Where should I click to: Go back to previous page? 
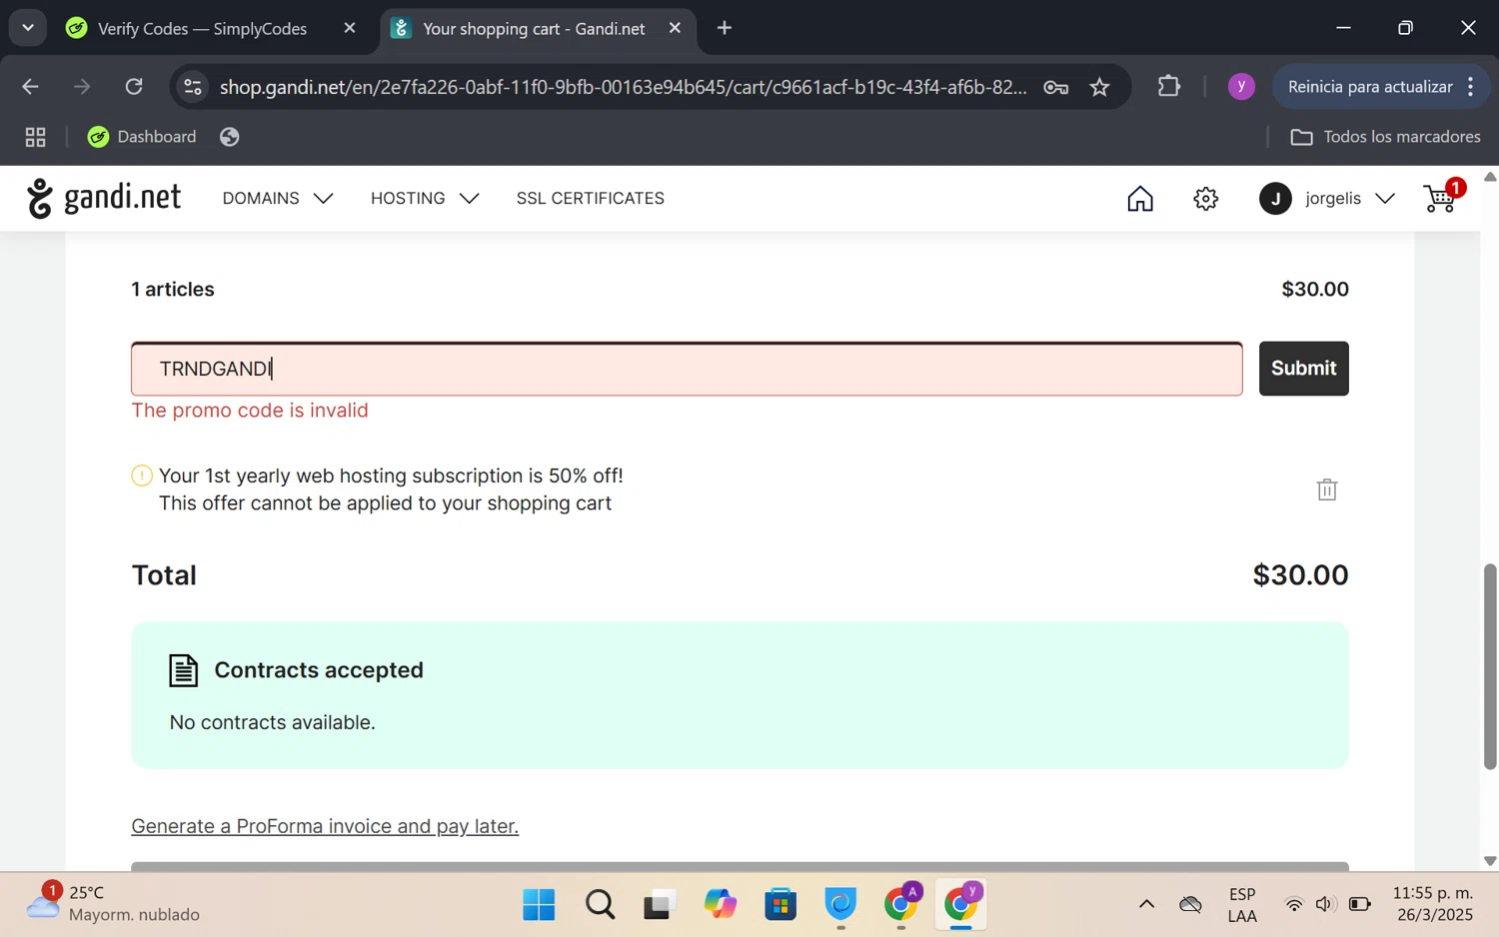tap(30, 87)
